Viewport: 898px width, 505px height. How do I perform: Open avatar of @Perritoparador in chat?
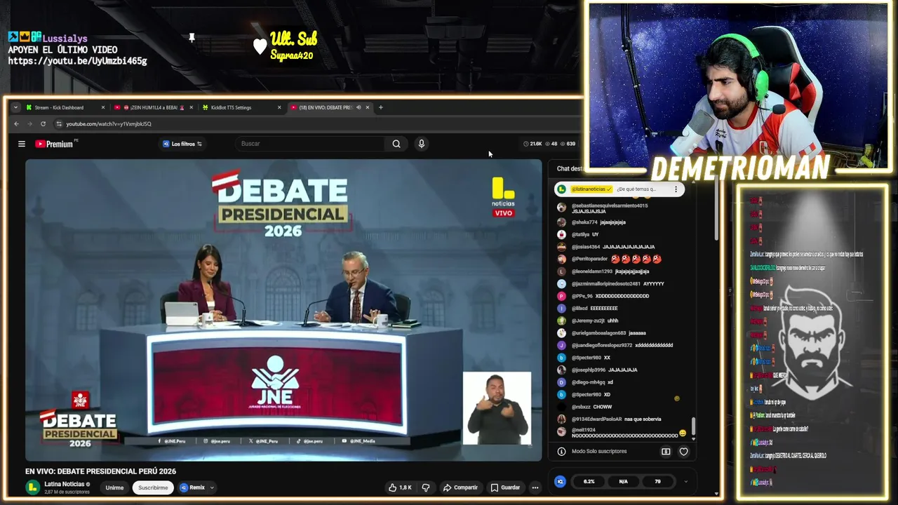click(x=561, y=259)
